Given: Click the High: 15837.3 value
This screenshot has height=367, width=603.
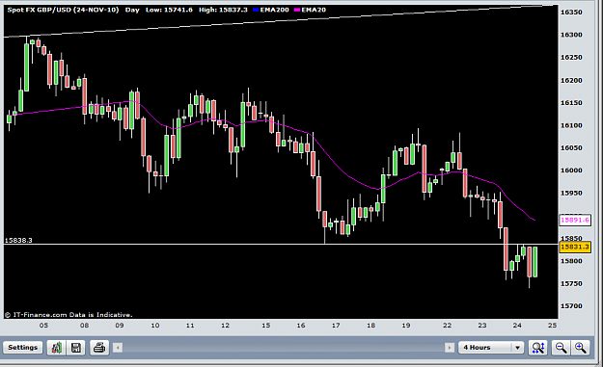Looking at the screenshot, I should click(223, 10).
